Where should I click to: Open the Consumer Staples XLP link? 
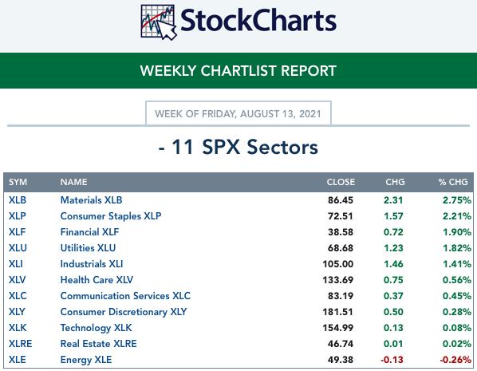click(x=111, y=216)
